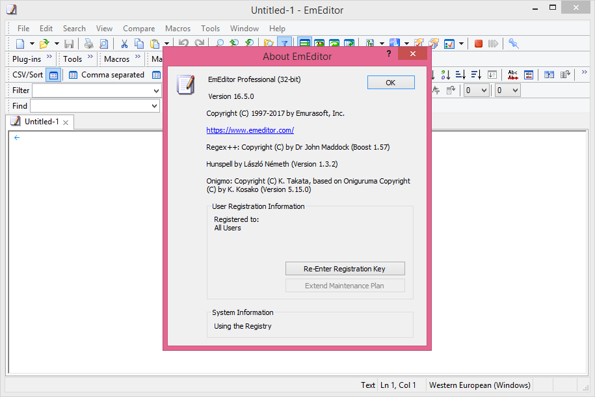Click the split columns table icon

pos(549,75)
